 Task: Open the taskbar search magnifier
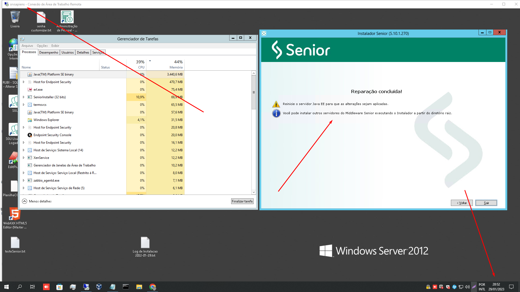(x=20, y=287)
